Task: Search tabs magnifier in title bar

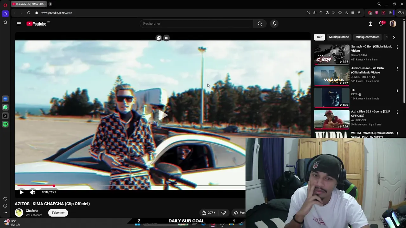Action: 379,4
